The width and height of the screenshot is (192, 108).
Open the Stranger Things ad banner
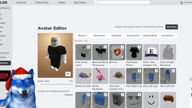point(5,76)
